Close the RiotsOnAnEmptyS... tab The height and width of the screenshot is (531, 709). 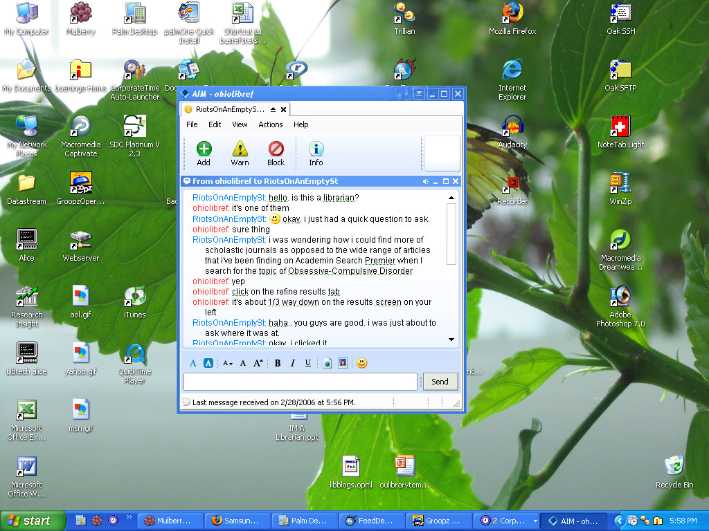click(283, 109)
